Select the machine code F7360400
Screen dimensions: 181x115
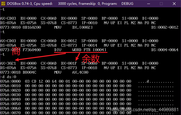coord(32,50)
